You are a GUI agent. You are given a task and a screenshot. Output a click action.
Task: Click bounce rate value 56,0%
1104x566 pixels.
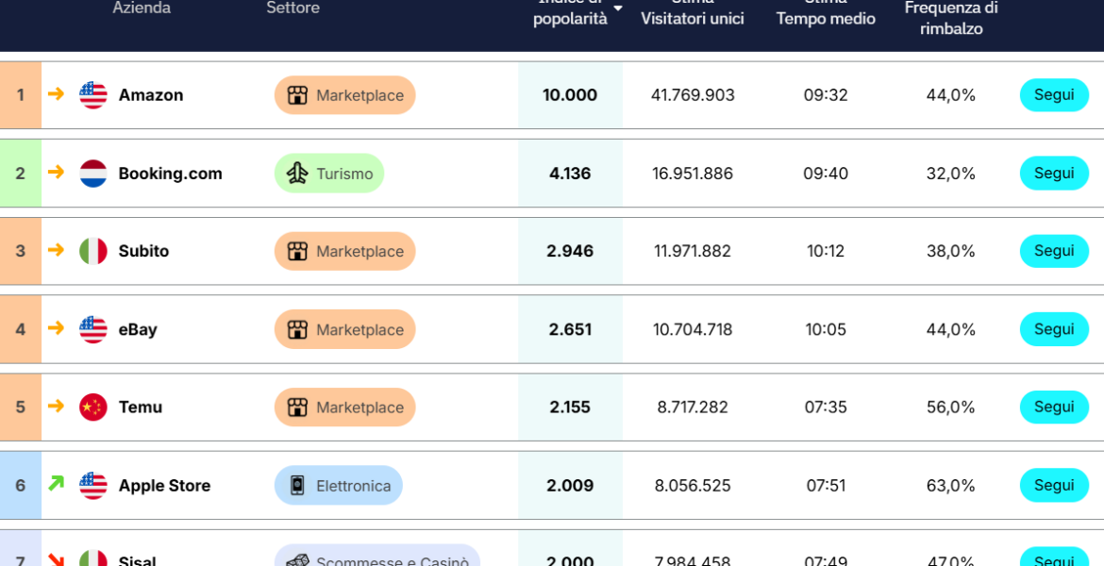pyautogui.click(x=951, y=407)
